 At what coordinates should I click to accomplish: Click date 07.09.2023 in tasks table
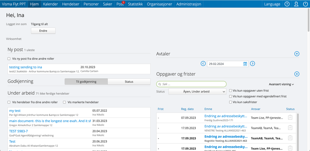click(x=189, y=118)
